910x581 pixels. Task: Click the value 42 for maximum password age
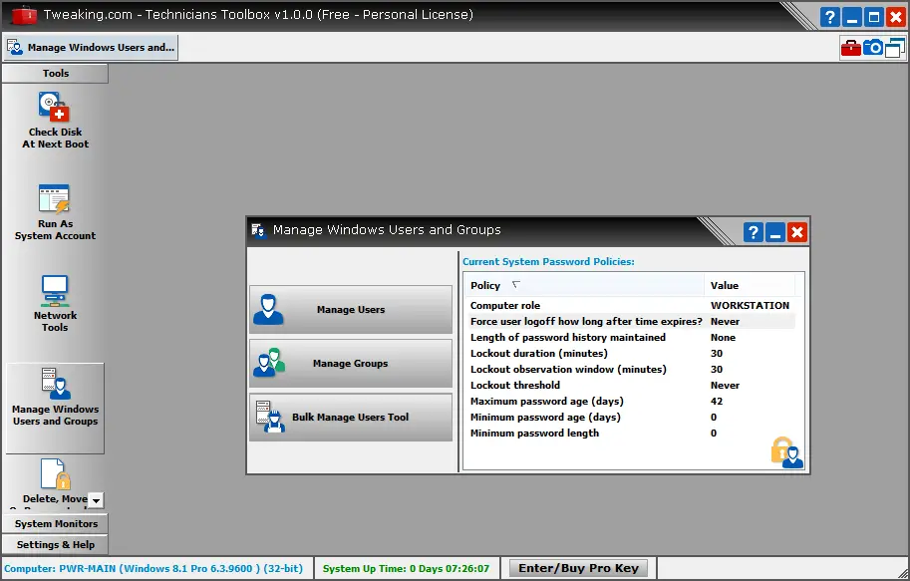pyautogui.click(x=717, y=401)
